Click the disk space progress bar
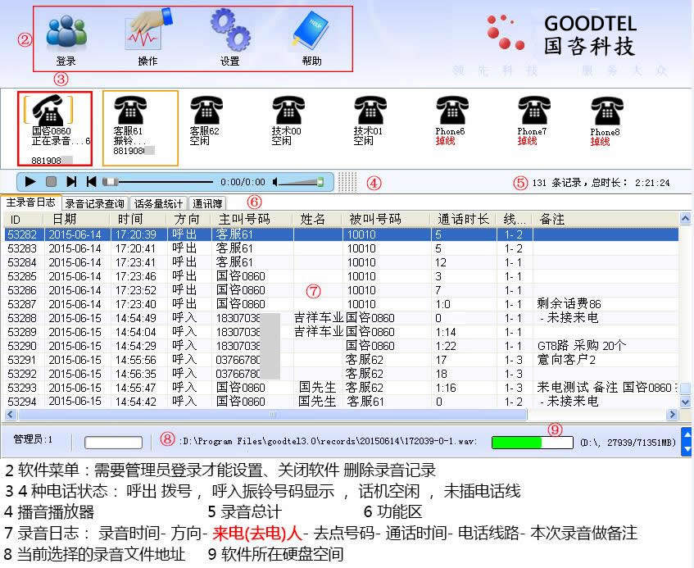The width and height of the screenshot is (694, 568). pos(533,443)
